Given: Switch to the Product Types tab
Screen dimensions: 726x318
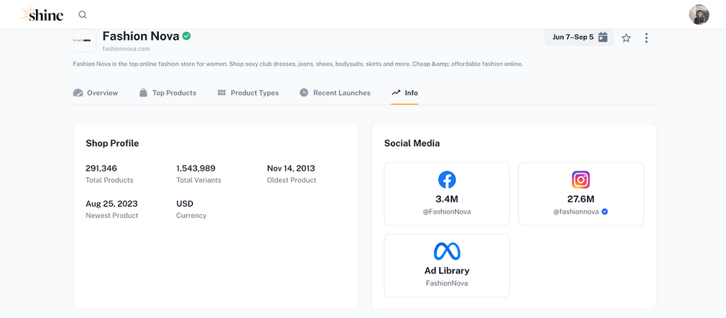Looking at the screenshot, I should coord(248,93).
